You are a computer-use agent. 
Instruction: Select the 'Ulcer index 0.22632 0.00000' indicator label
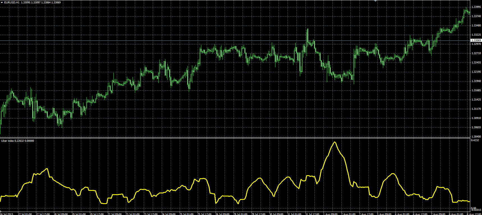pyautogui.click(x=18, y=141)
